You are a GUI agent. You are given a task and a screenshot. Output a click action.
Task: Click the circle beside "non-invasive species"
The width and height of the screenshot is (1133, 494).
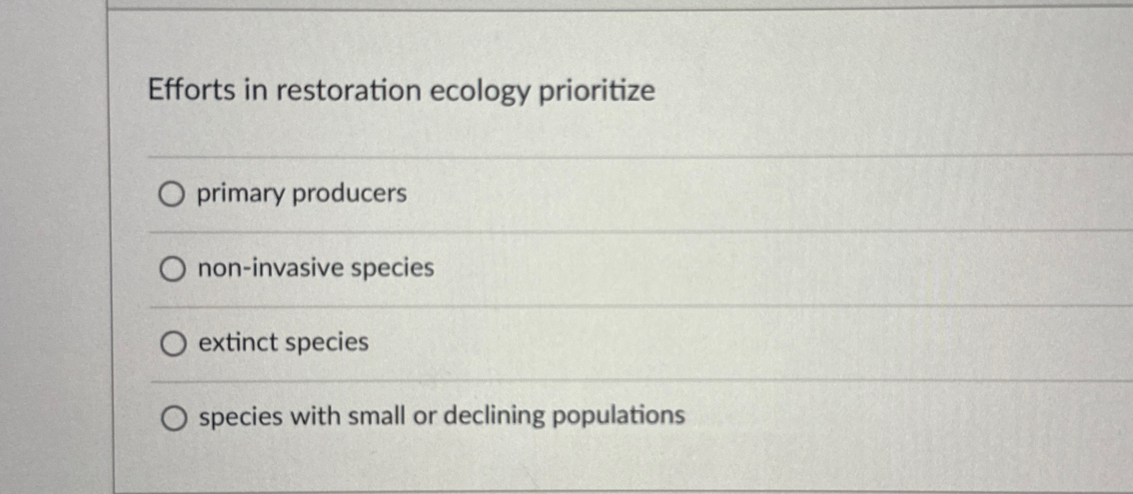click(173, 269)
